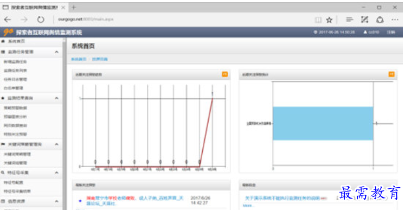Add page to favorites with star icon
405x210 pixels.
[x=329, y=20]
